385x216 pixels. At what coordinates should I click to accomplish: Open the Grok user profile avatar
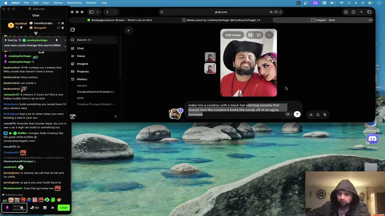click(x=72, y=116)
